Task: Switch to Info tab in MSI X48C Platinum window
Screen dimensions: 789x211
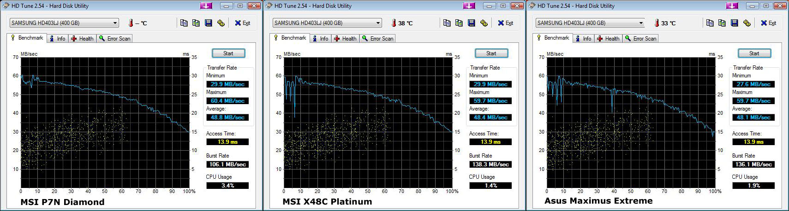Action: pos(321,39)
